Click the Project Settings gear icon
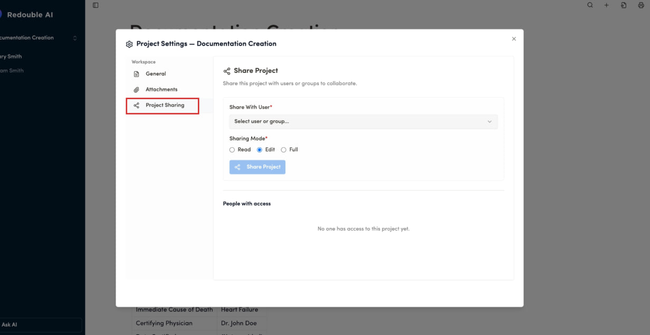Image resolution: width=650 pixels, height=335 pixels. pos(129,44)
